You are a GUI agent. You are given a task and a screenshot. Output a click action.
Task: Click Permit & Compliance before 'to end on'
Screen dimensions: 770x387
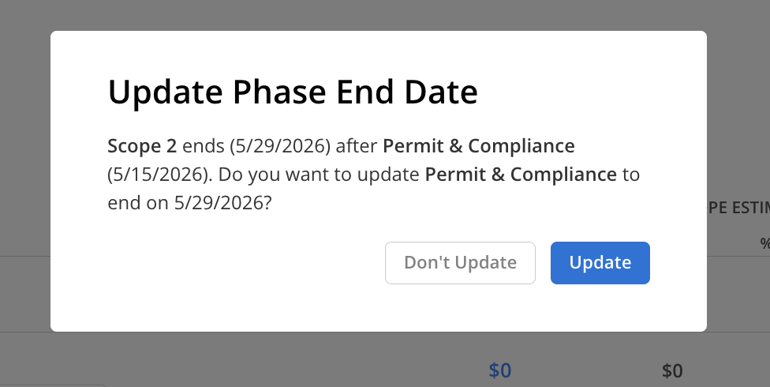(520, 175)
